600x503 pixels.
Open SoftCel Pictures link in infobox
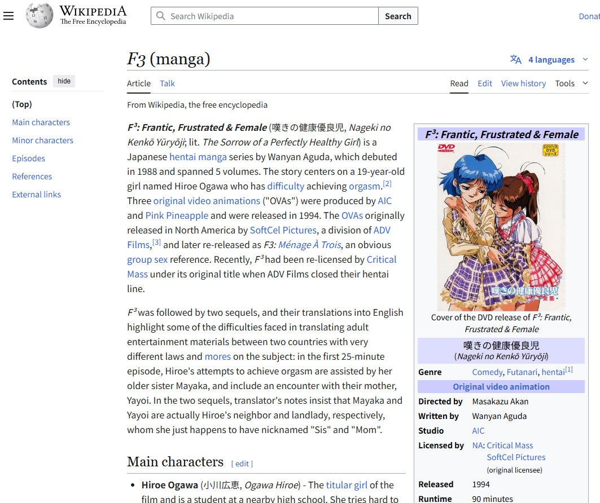point(516,457)
